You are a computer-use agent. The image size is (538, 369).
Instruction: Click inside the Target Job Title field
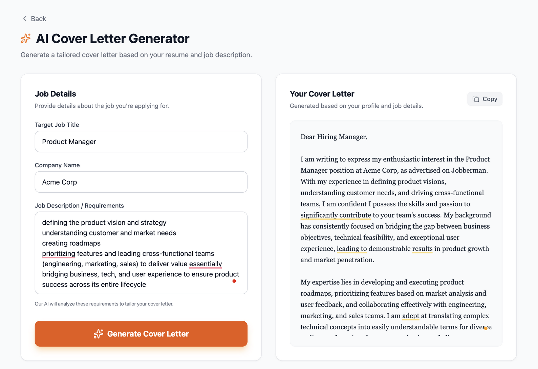[141, 142]
